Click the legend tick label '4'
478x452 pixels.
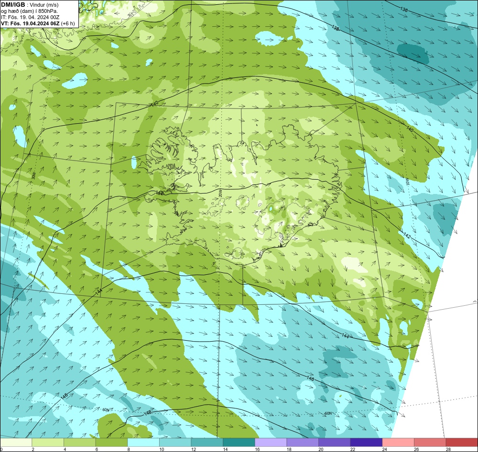click(65, 449)
